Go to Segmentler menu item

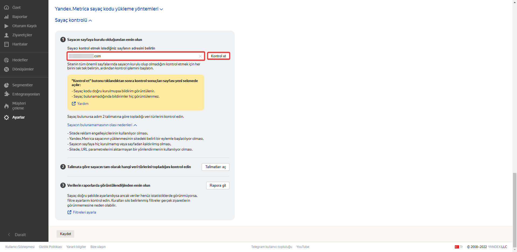23,85
